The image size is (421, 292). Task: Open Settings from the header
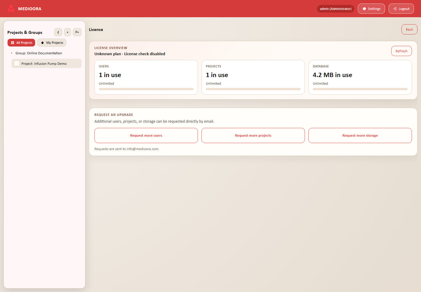(x=371, y=9)
